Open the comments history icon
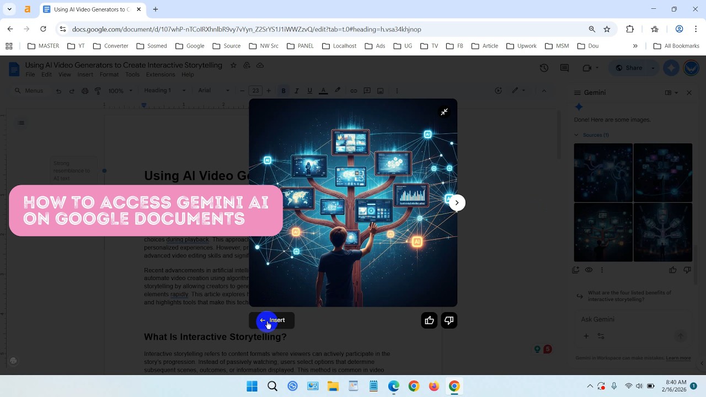 click(564, 68)
